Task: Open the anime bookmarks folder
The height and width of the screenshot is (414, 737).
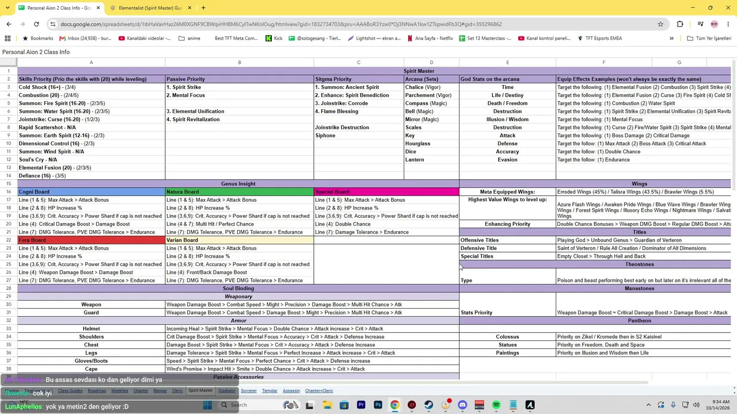Action: 189,39
